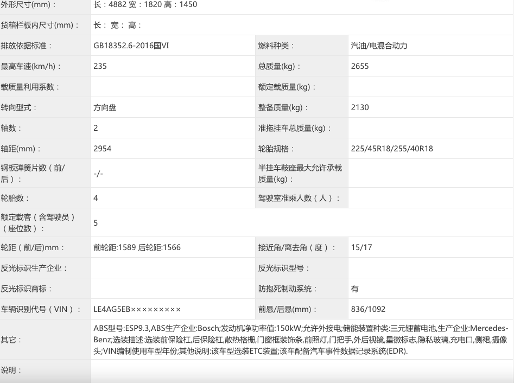
Task: Click the tire count value 4
Action: point(95,198)
